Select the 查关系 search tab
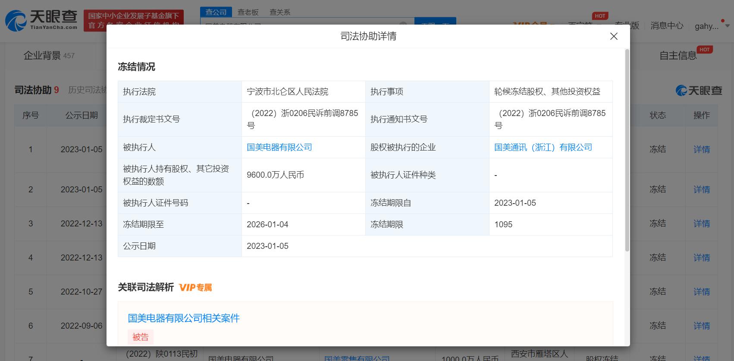Viewport: 734px width, 361px height. [x=280, y=12]
